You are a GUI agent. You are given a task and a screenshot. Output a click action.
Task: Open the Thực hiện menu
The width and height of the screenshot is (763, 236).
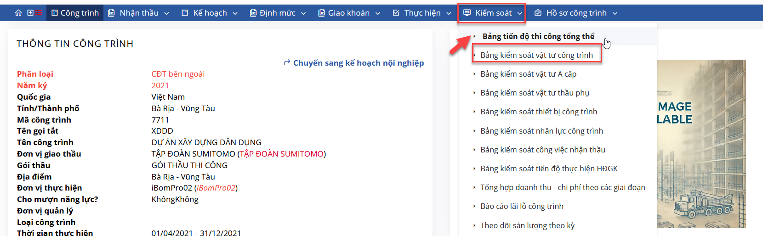pos(422,13)
